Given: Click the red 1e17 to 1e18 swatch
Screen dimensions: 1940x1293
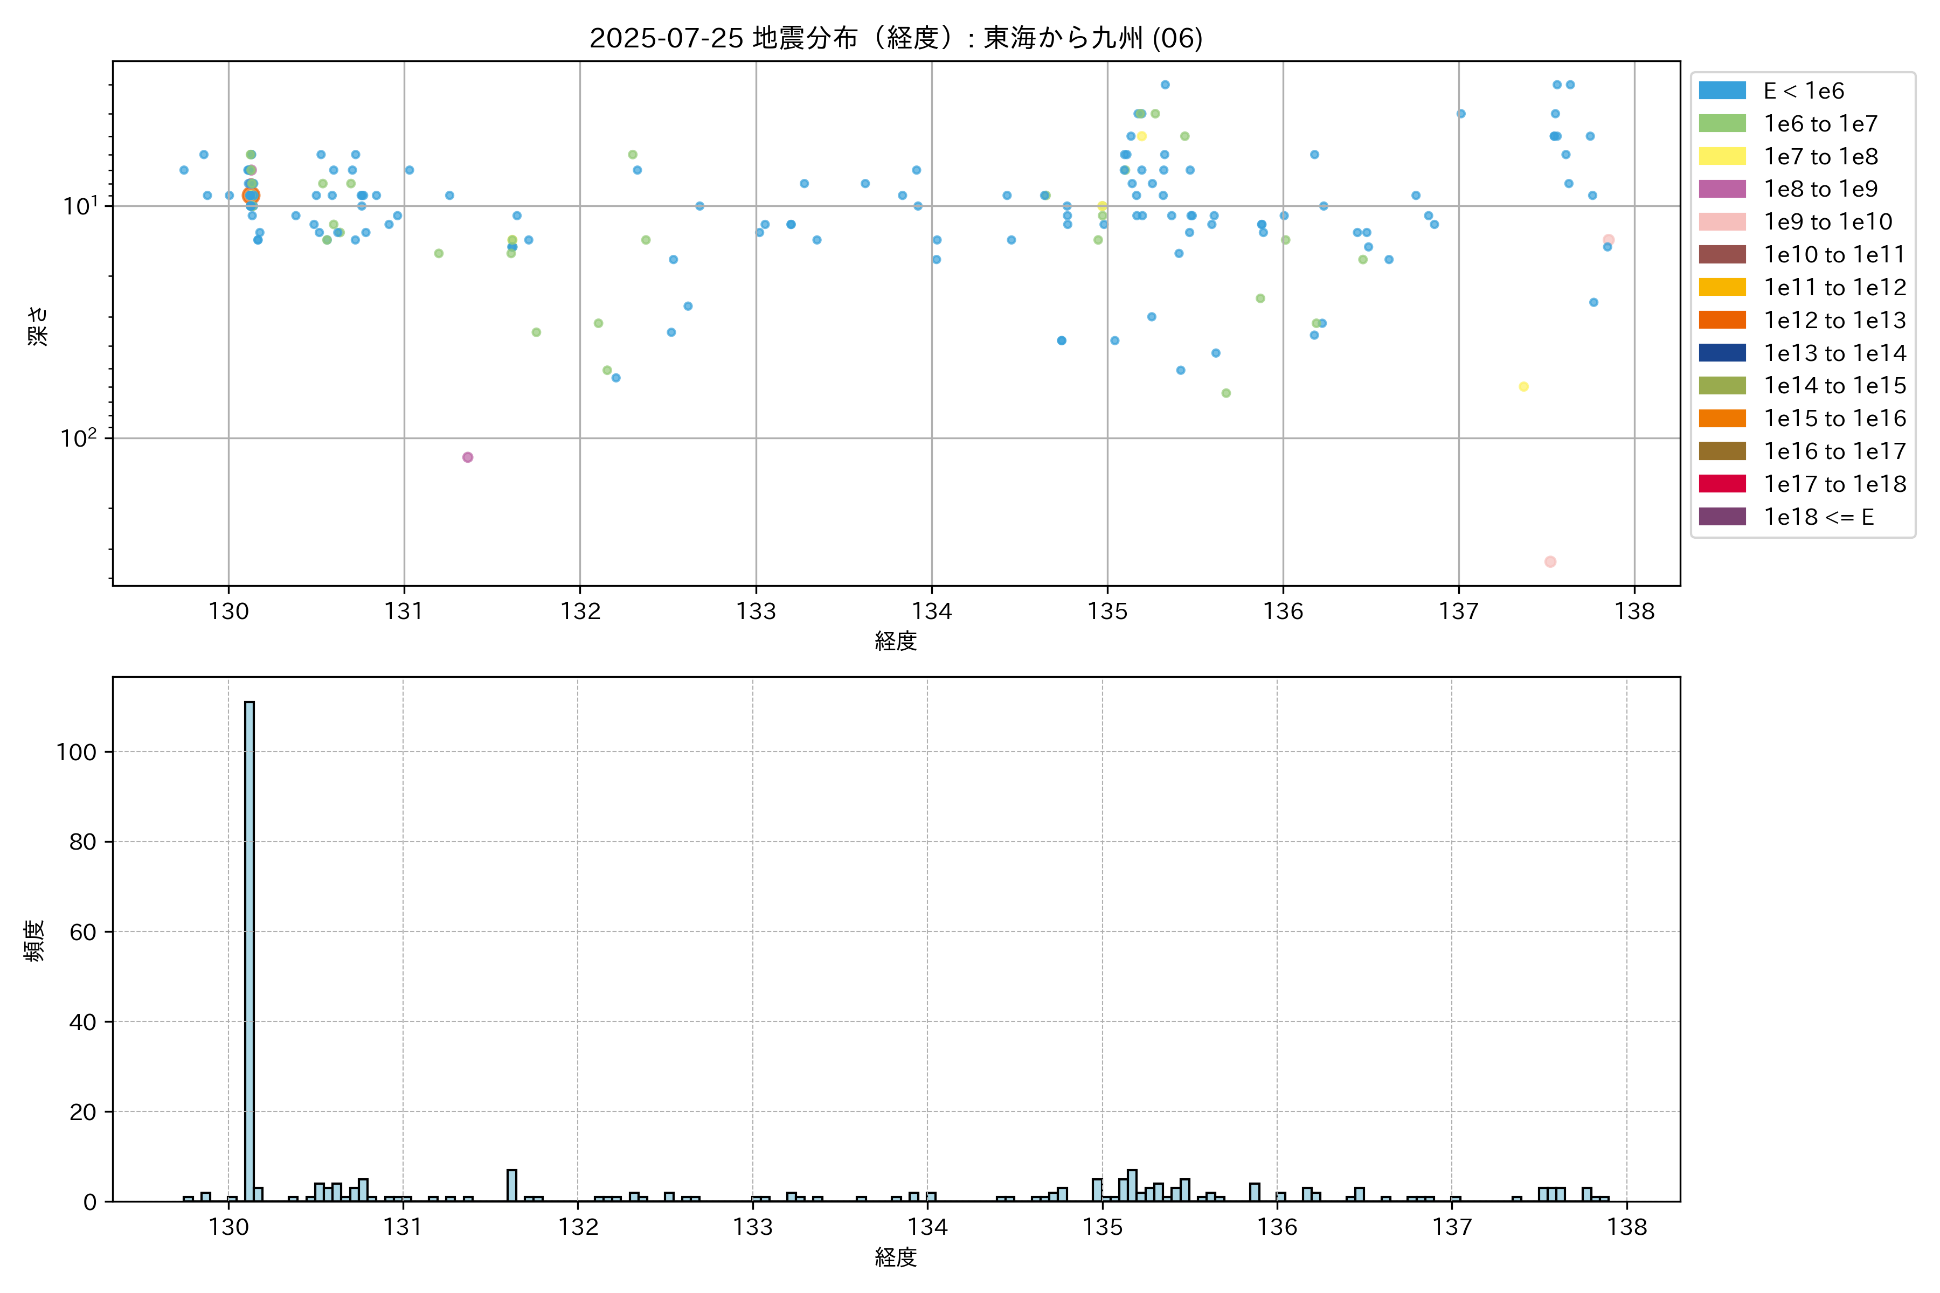Looking at the screenshot, I should [x=1721, y=484].
